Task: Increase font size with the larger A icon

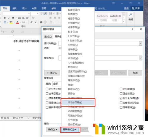Action: coord(31,22)
